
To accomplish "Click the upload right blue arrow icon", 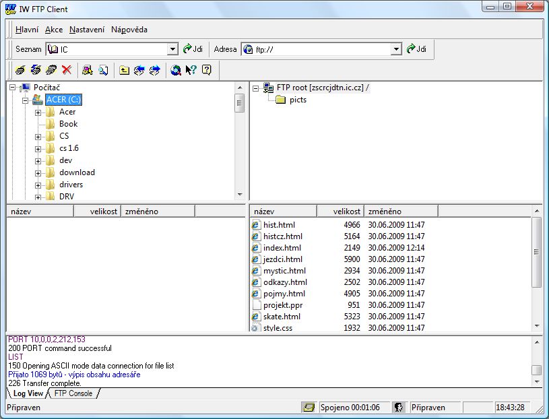I will click(x=154, y=70).
